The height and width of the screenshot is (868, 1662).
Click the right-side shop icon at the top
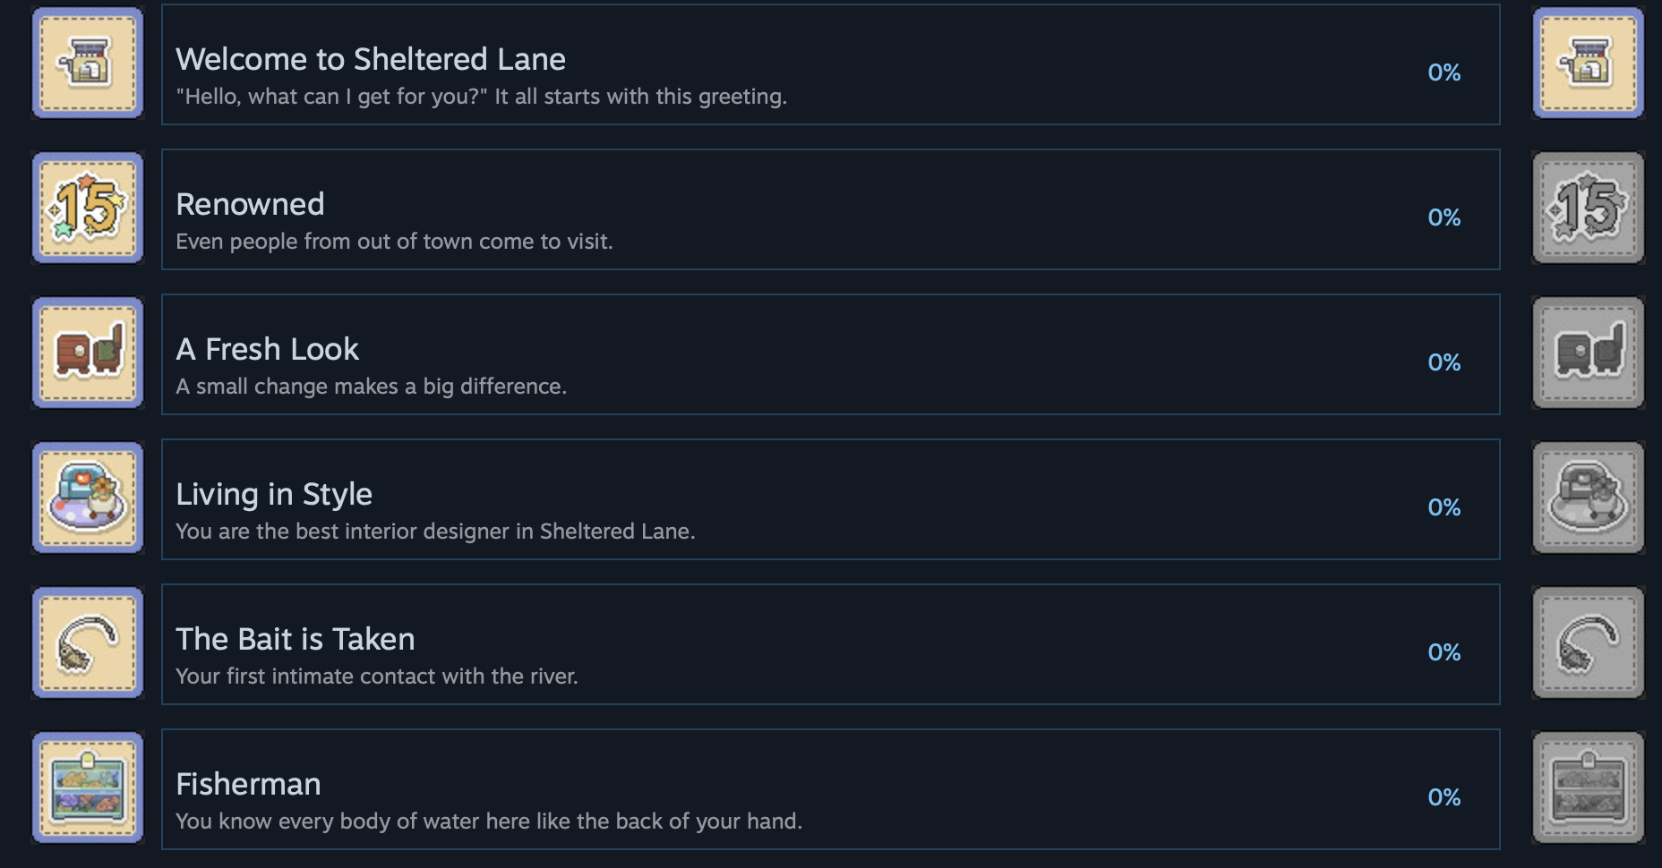pyautogui.click(x=1589, y=63)
